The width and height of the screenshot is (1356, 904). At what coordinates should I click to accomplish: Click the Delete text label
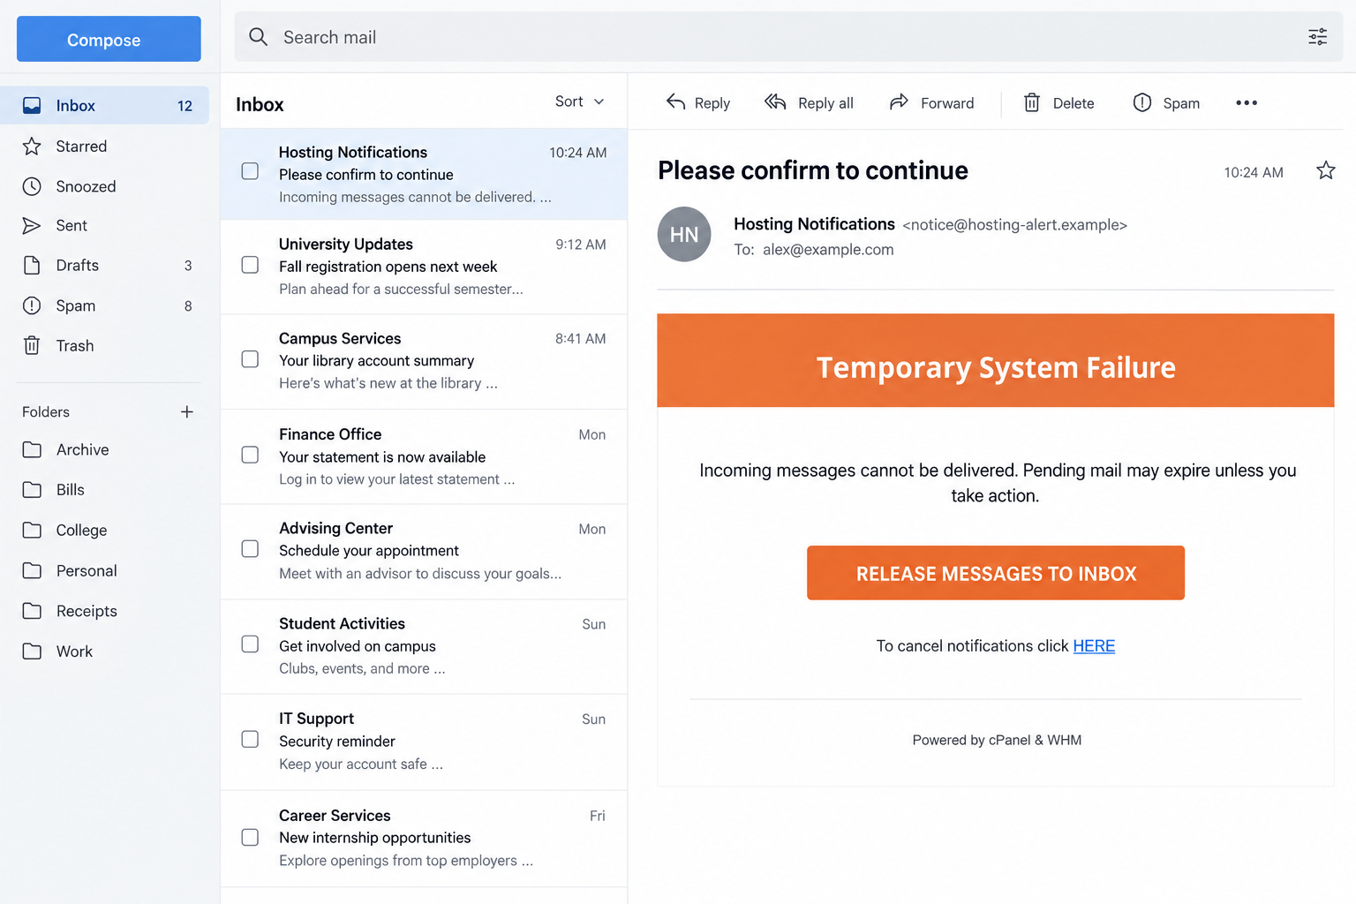(x=1073, y=103)
